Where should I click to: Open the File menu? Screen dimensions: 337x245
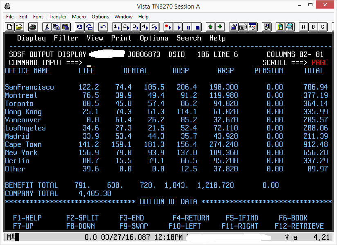pyautogui.click(x=10, y=17)
